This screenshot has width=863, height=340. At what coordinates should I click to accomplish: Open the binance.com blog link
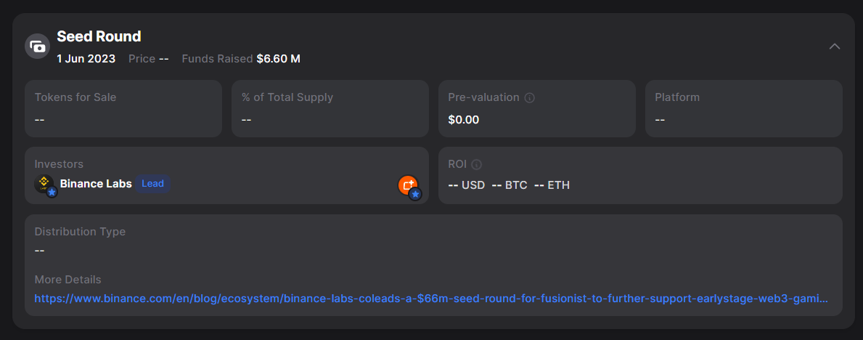pos(431,299)
